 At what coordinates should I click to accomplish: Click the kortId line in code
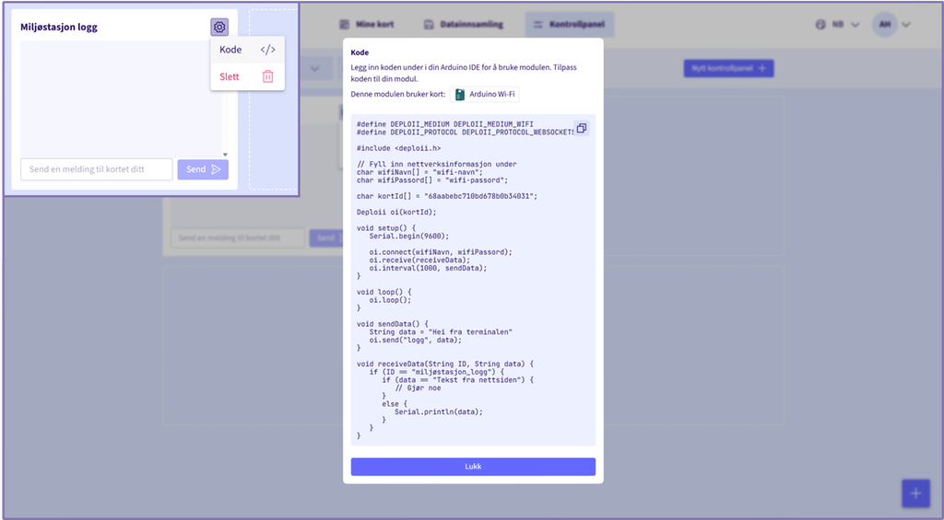click(x=447, y=196)
